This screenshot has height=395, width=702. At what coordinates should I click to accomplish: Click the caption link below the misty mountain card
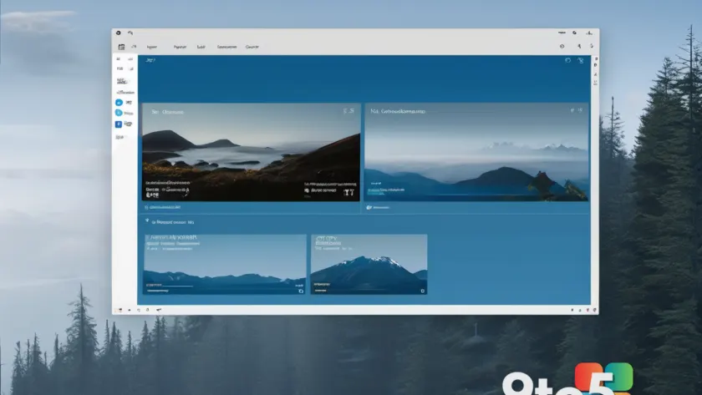[379, 207]
